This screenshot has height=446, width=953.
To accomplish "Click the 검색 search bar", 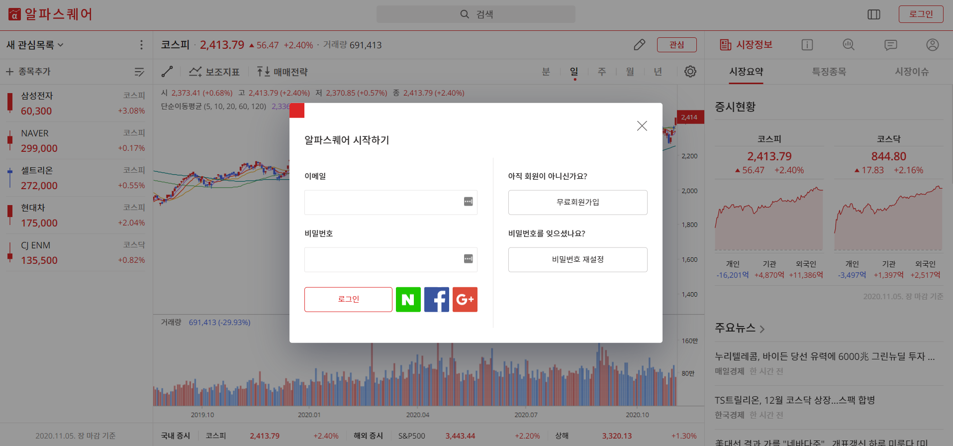I will click(x=476, y=14).
